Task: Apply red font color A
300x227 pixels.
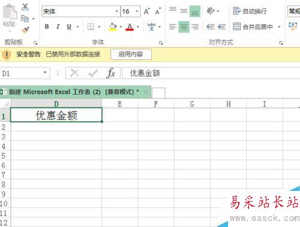Action: (x=130, y=26)
